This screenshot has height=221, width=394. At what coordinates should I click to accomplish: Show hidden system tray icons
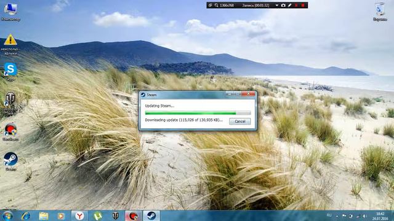337,215
